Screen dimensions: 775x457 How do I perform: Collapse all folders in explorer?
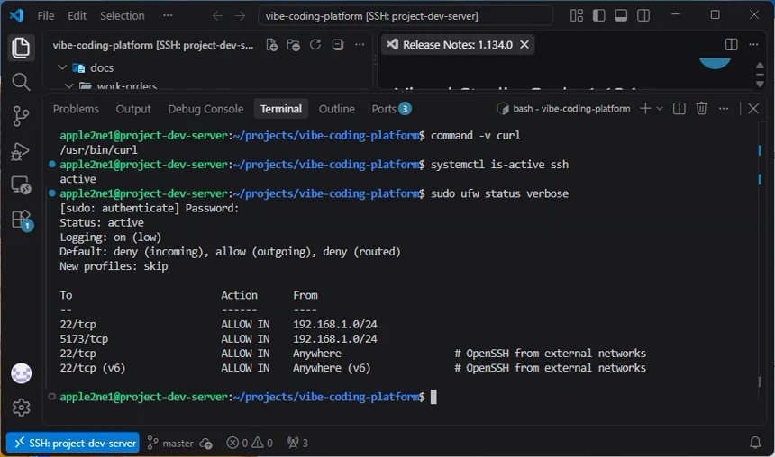click(x=338, y=45)
